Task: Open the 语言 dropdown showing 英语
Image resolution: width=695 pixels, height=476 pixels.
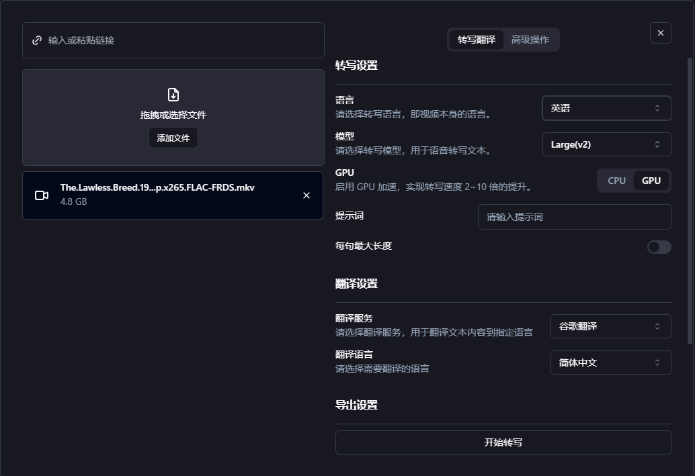Action: click(x=605, y=108)
